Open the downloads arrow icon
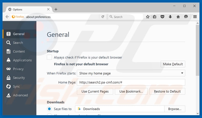 pyautogui.click(x=170, y=17)
